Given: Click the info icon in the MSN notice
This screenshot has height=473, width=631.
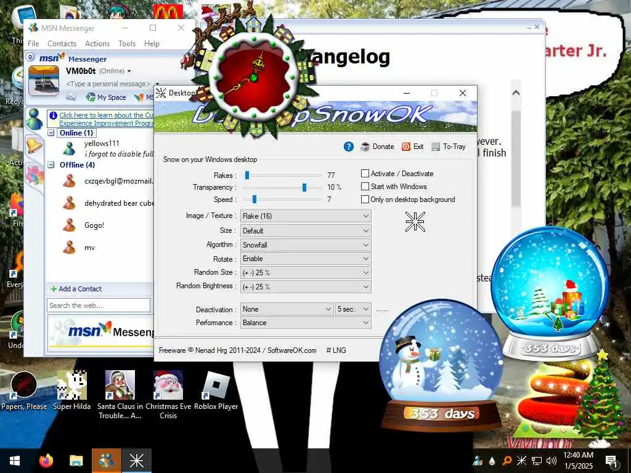Looking at the screenshot, I should (x=53, y=115).
